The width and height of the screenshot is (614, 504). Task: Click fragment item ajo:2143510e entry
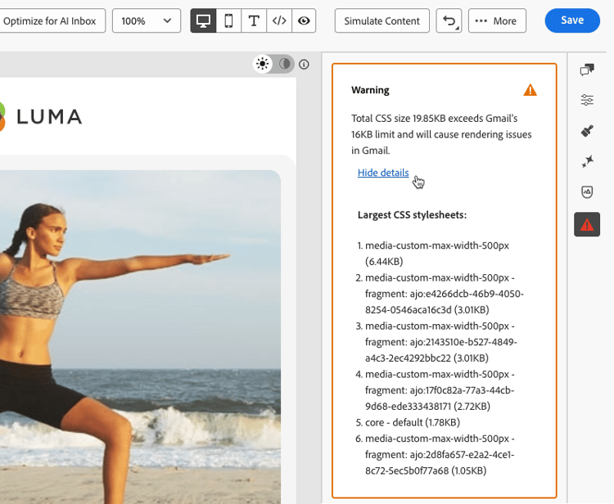pos(436,342)
